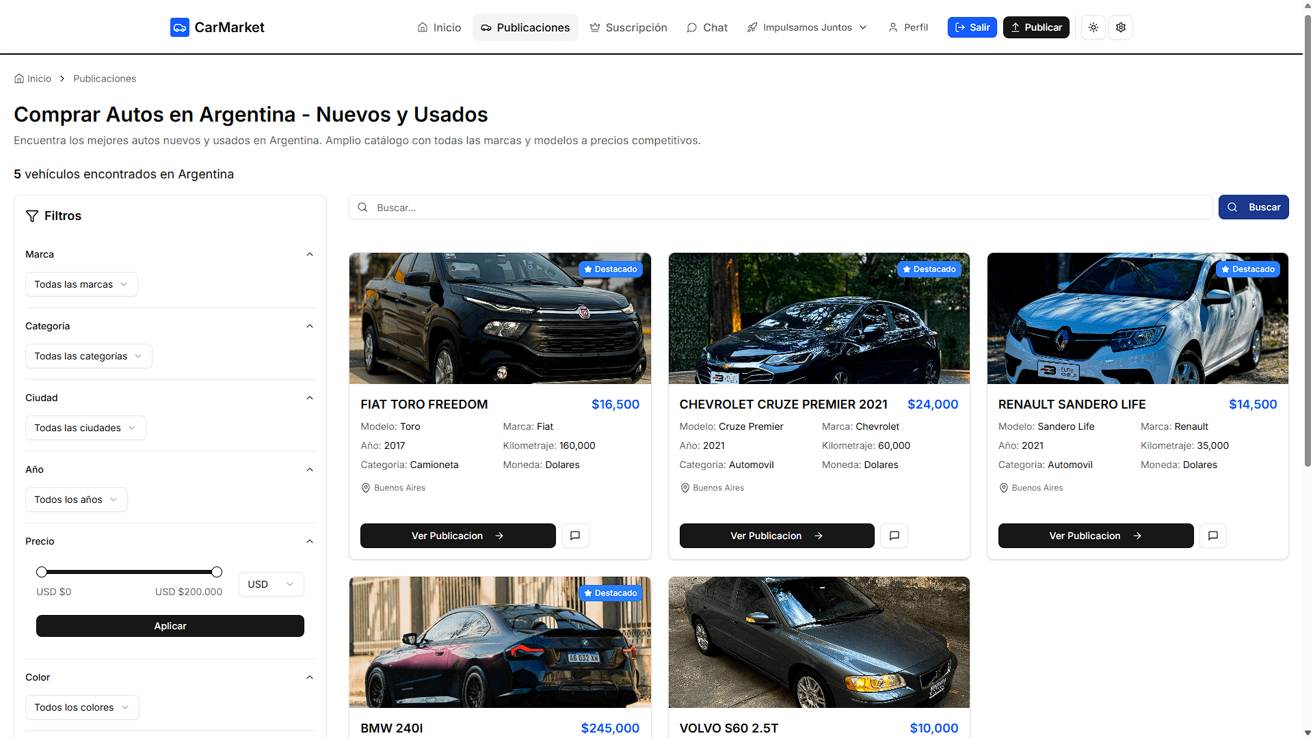Click the $24,000 price
The height and width of the screenshot is (738, 1313).
point(933,405)
